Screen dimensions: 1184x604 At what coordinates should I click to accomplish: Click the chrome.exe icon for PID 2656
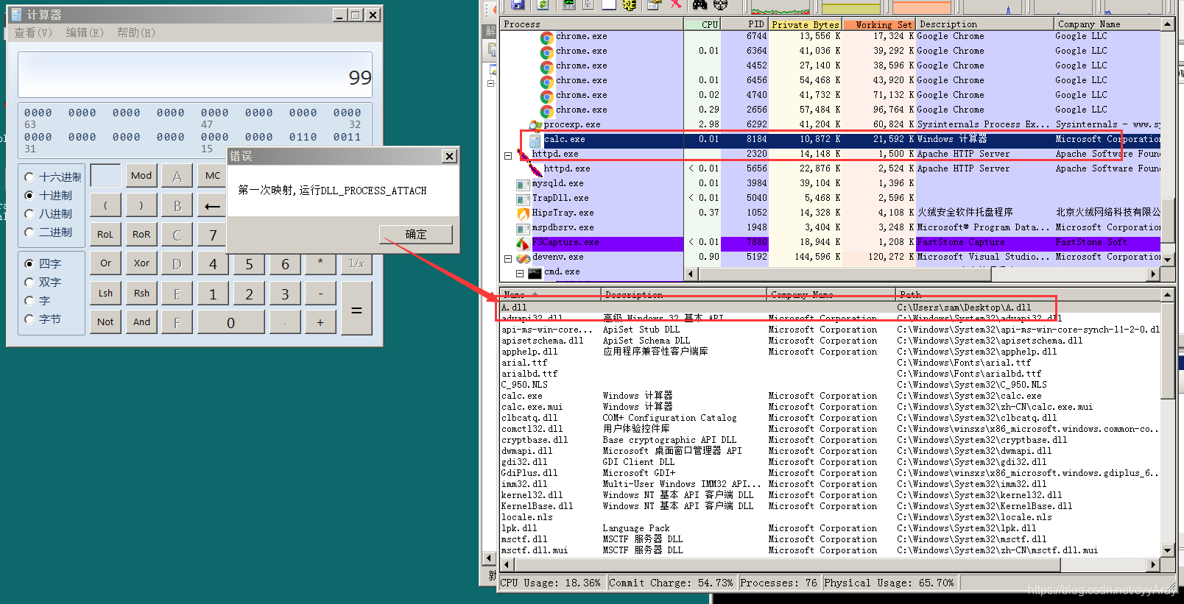pos(546,111)
